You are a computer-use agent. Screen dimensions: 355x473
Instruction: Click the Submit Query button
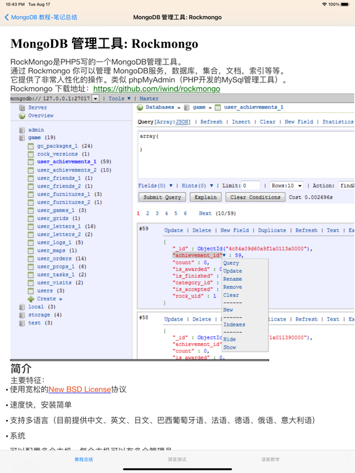point(162,197)
